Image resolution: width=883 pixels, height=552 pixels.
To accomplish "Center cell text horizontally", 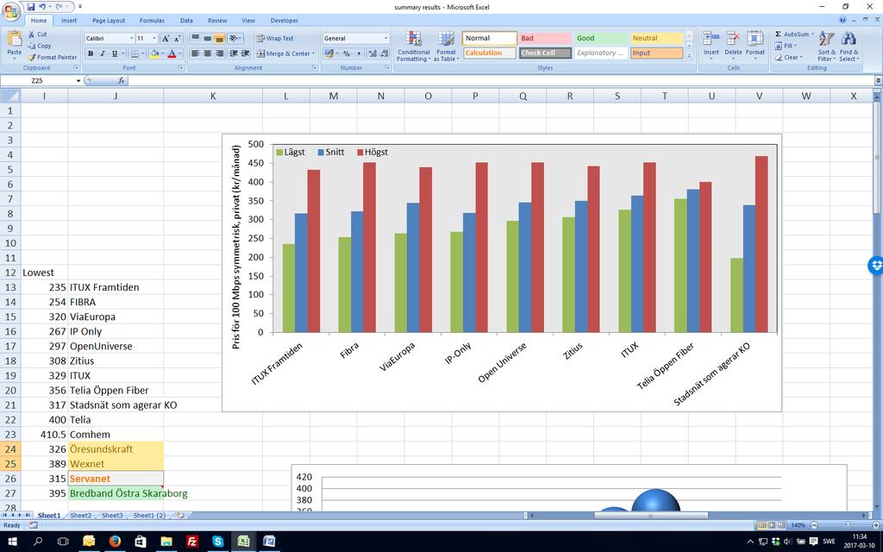I will pos(207,53).
